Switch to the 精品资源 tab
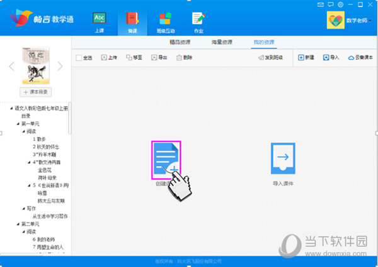The image size is (378, 267). [x=180, y=42]
